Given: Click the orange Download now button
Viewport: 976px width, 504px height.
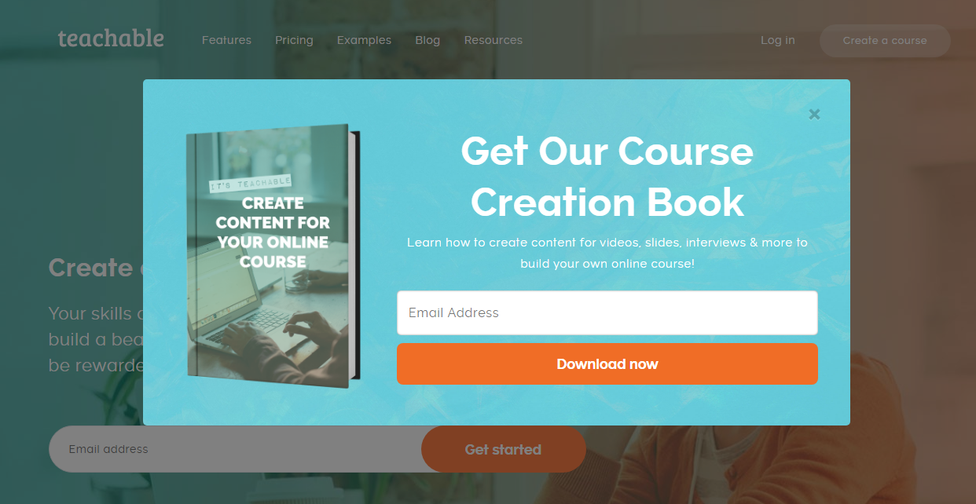Looking at the screenshot, I should 607,364.
